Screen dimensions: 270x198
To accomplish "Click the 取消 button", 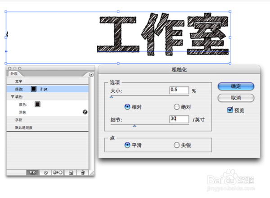I will click(x=236, y=98).
